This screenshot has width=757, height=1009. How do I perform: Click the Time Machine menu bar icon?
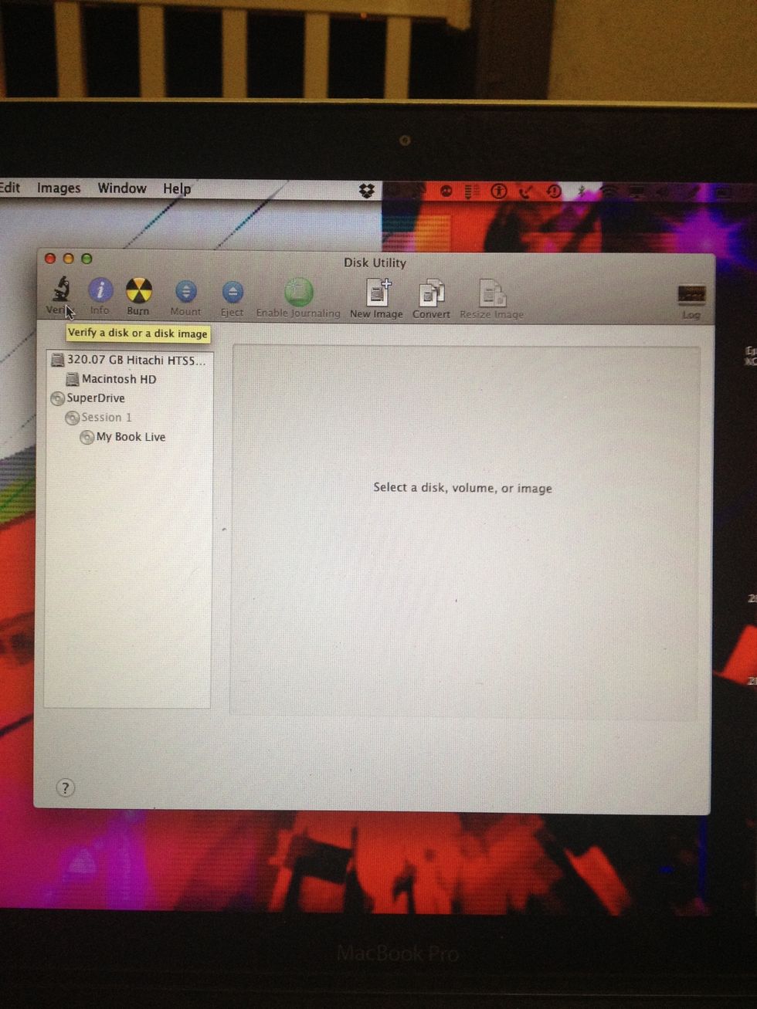[x=554, y=191]
